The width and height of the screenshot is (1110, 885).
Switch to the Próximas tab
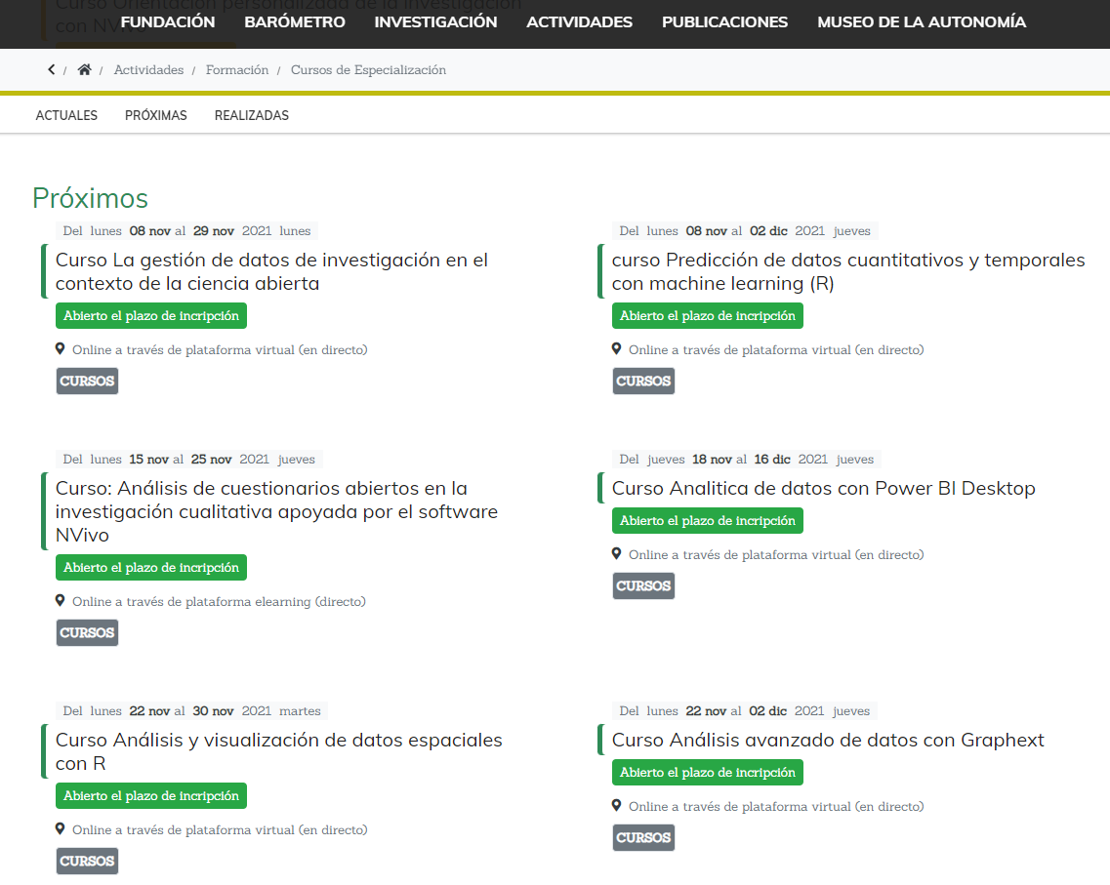pyautogui.click(x=156, y=115)
